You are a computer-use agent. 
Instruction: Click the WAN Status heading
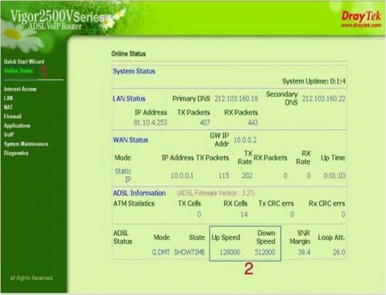click(131, 139)
